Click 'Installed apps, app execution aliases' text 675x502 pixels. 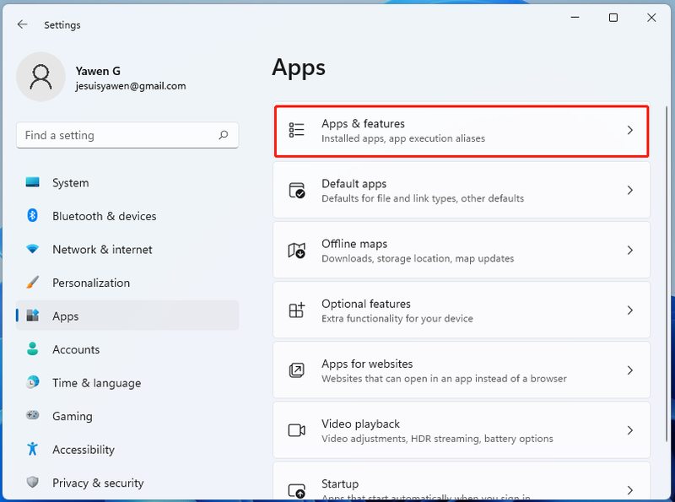[403, 138]
